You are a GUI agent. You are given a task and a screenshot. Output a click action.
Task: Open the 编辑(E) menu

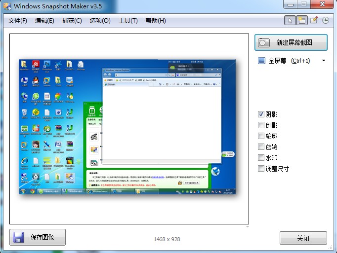coord(44,21)
